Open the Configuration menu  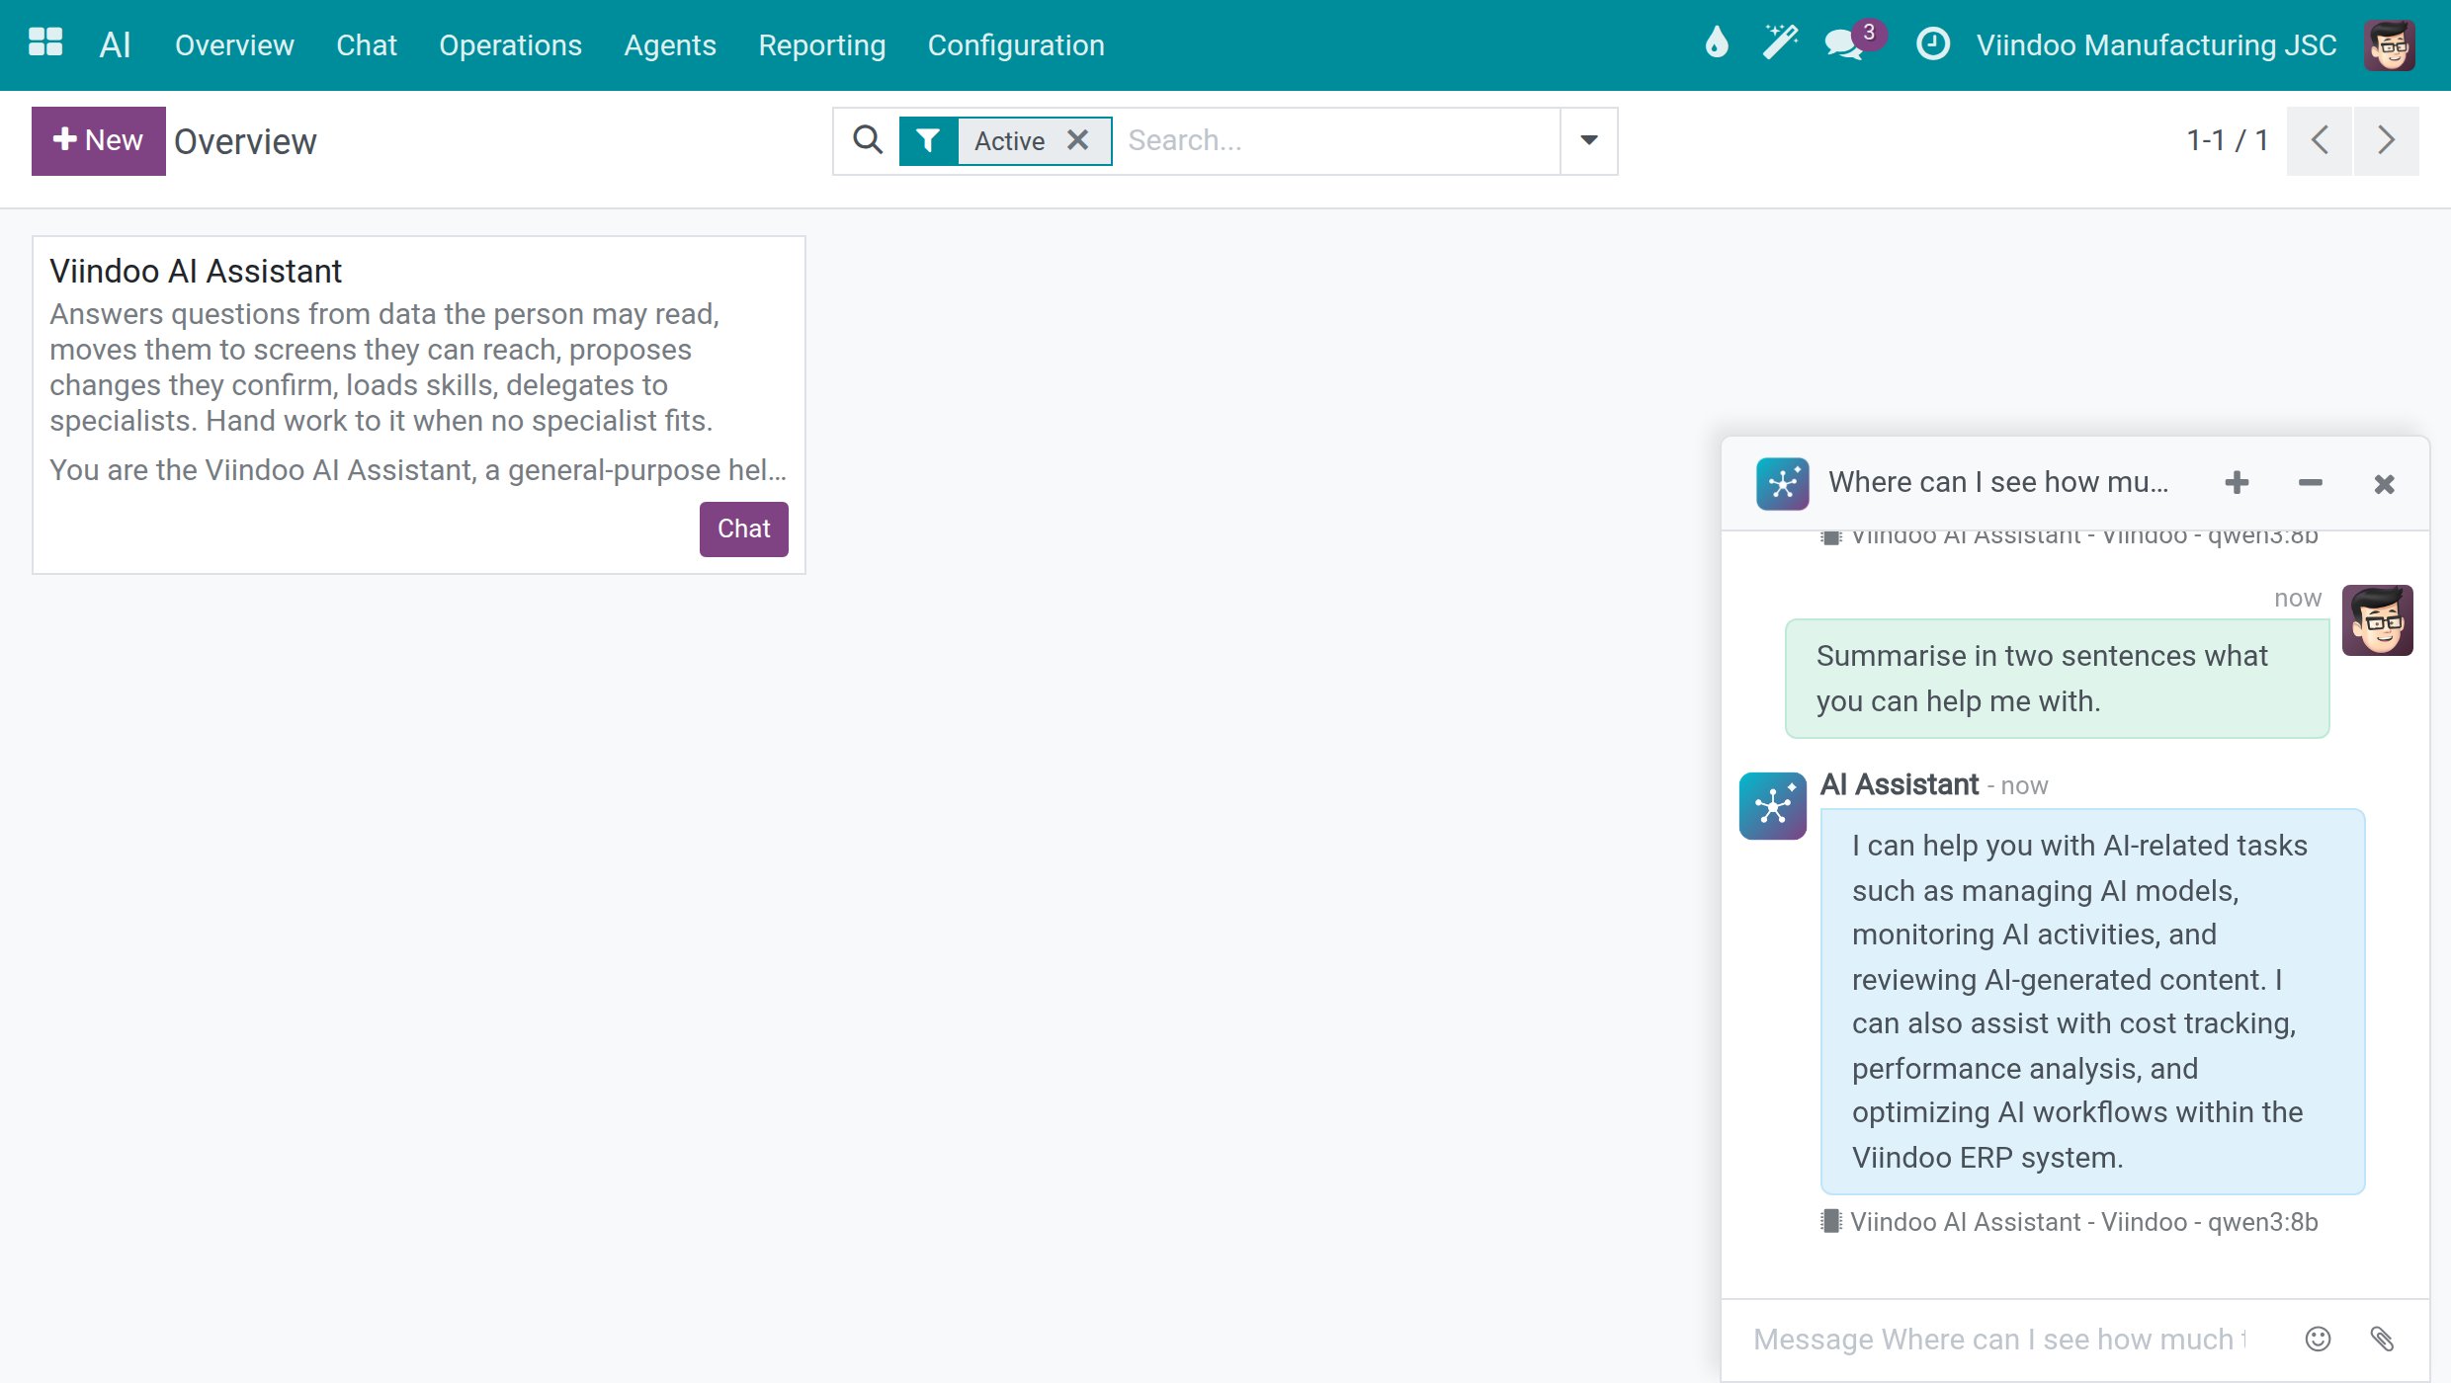[1016, 44]
